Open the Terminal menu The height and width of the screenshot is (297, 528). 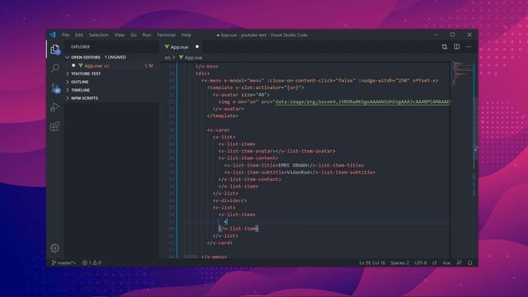pyautogui.click(x=166, y=35)
